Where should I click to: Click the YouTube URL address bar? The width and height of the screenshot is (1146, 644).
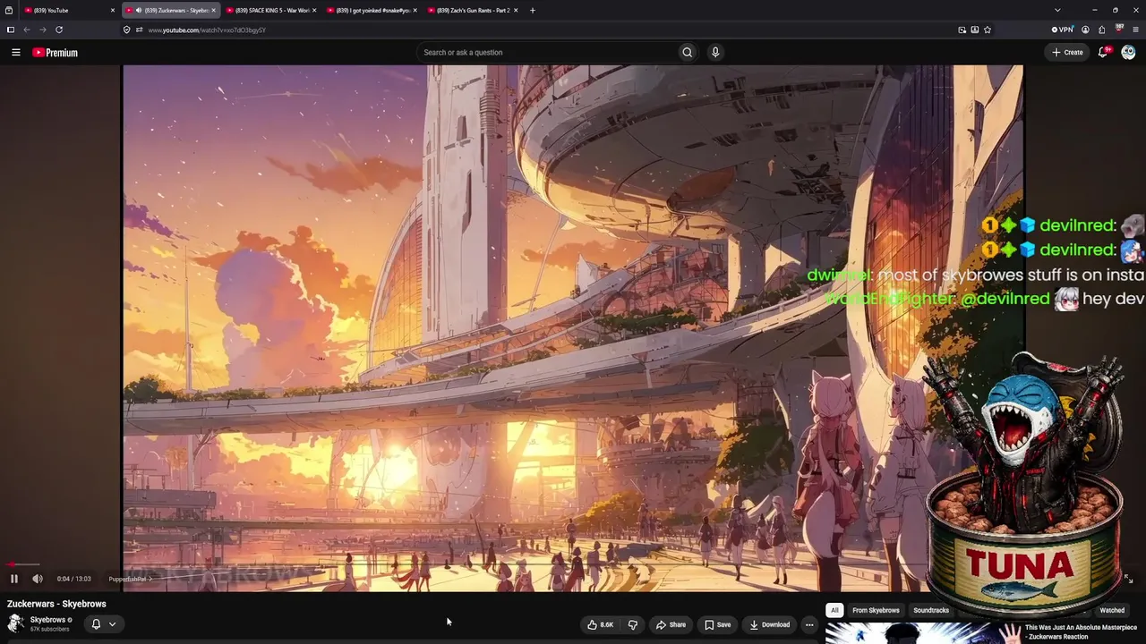coord(537,30)
